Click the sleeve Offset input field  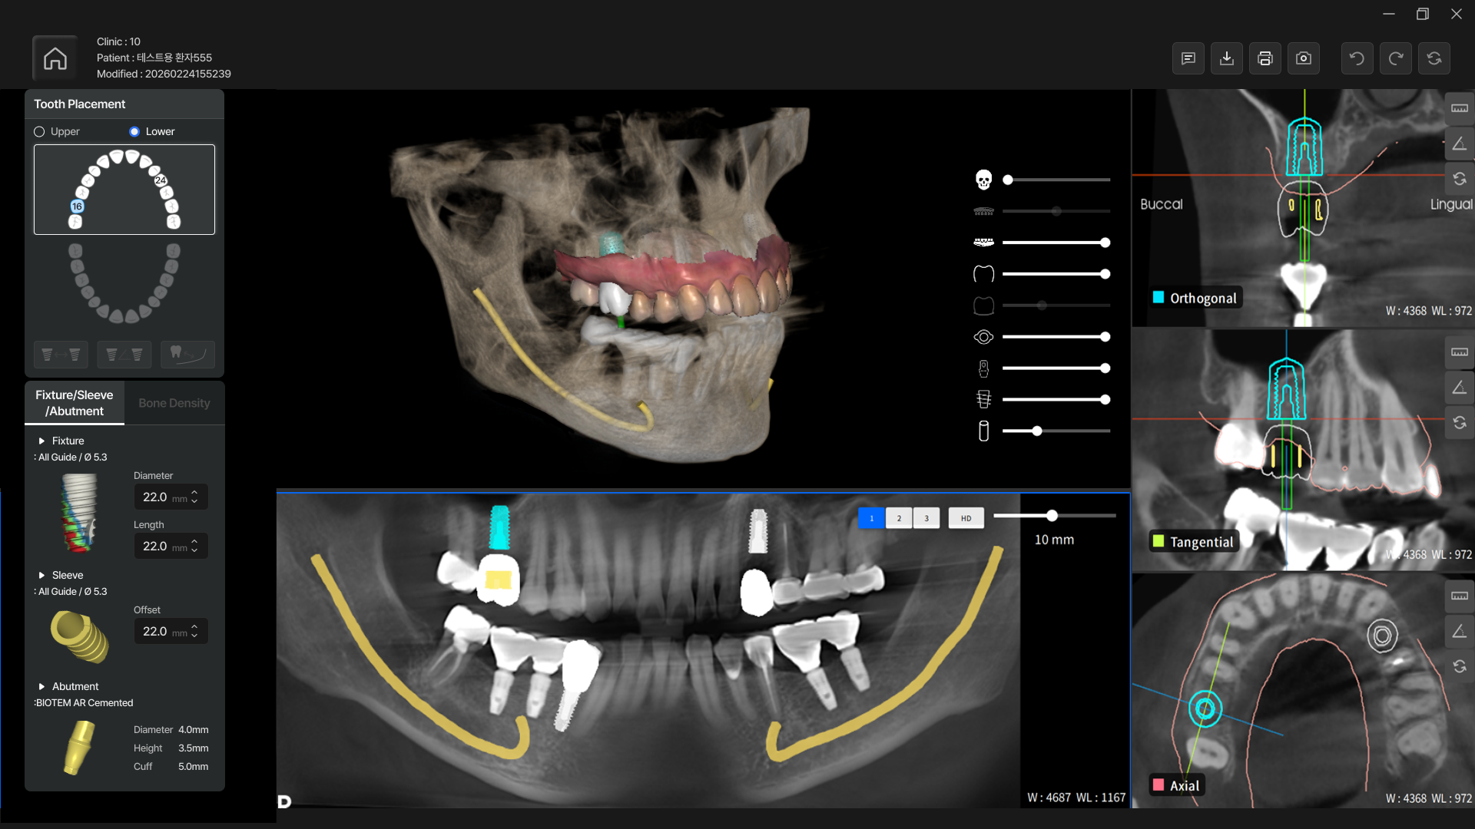(x=171, y=632)
